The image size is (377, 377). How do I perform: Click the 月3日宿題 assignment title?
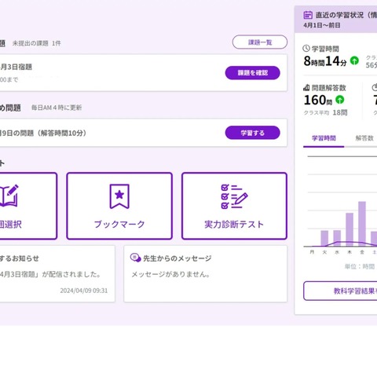pos(16,67)
